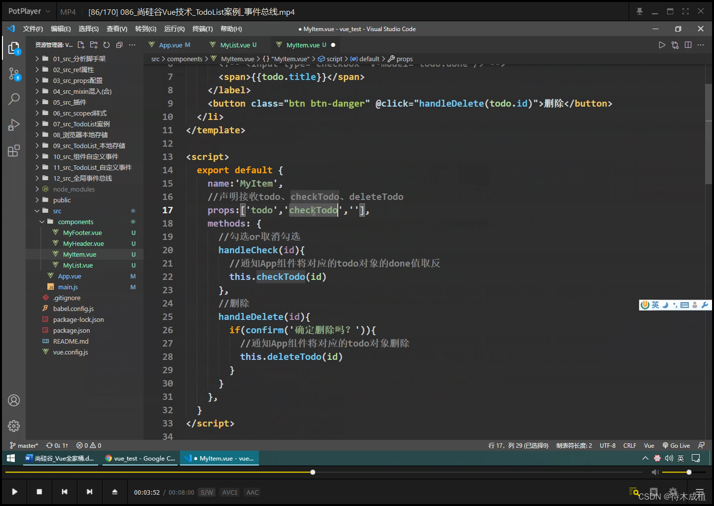Seek using the PotPlayer progress bar handle
The height and width of the screenshot is (506, 714).
[x=313, y=472]
